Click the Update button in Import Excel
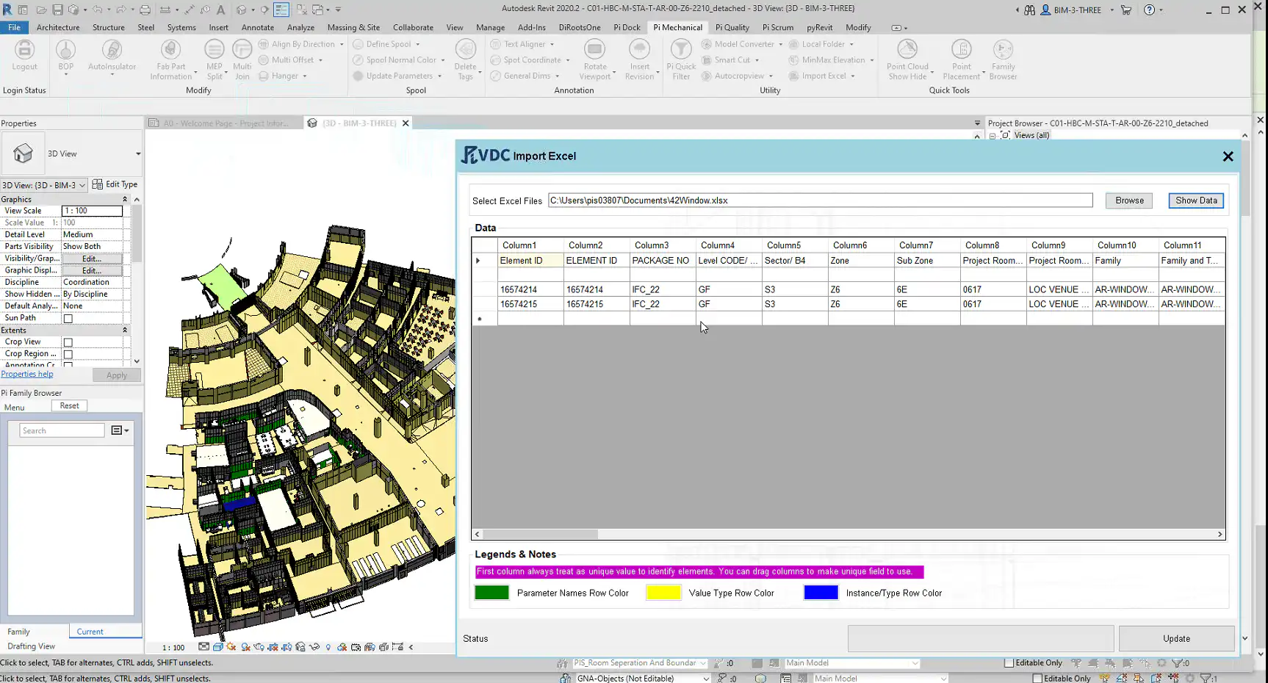The image size is (1268, 683). (1176, 639)
